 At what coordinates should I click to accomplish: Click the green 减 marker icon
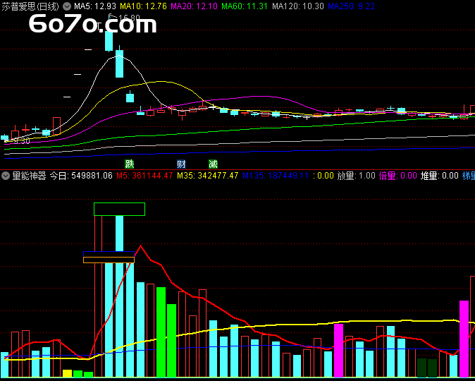coord(213,164)
